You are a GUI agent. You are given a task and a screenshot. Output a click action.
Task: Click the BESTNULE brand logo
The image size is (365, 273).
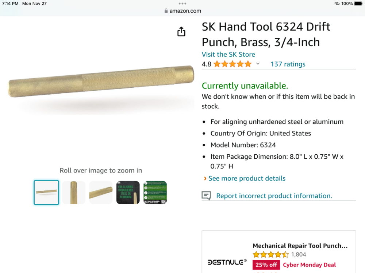227,262
